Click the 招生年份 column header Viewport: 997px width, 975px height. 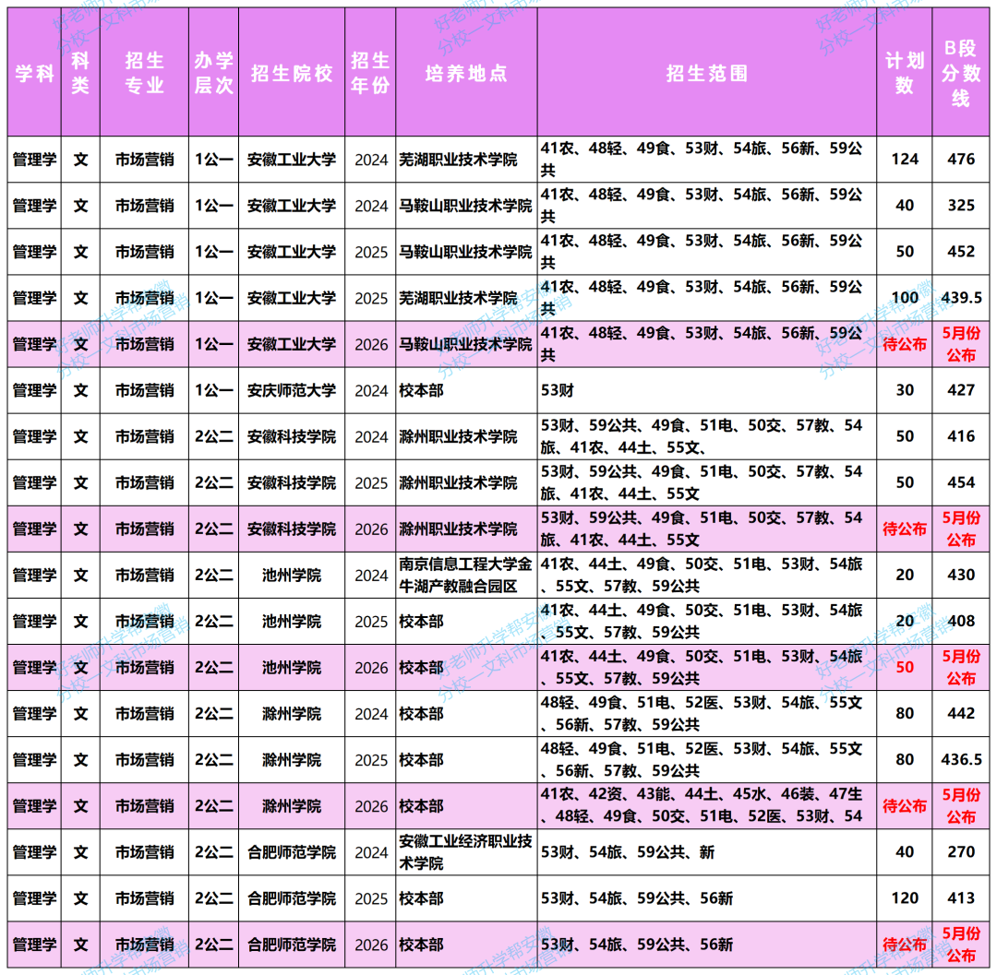370,73
